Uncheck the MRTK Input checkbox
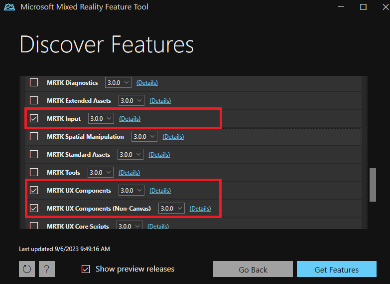The height and width of the screenshot is (284, 390). [34, 118]
